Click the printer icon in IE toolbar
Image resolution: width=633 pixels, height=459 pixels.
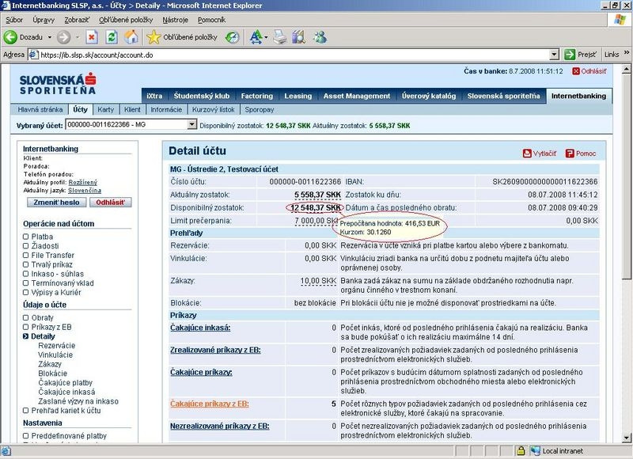coord(279,36)
